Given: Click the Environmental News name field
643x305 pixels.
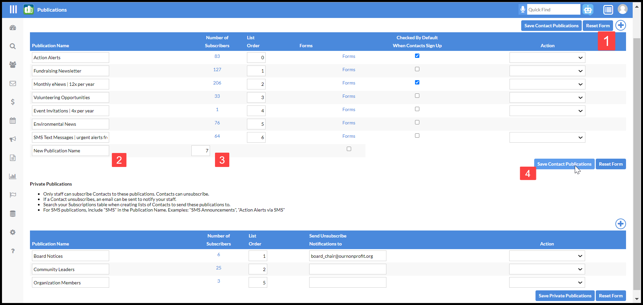Looking at the screenshot, I should (71, 124).
